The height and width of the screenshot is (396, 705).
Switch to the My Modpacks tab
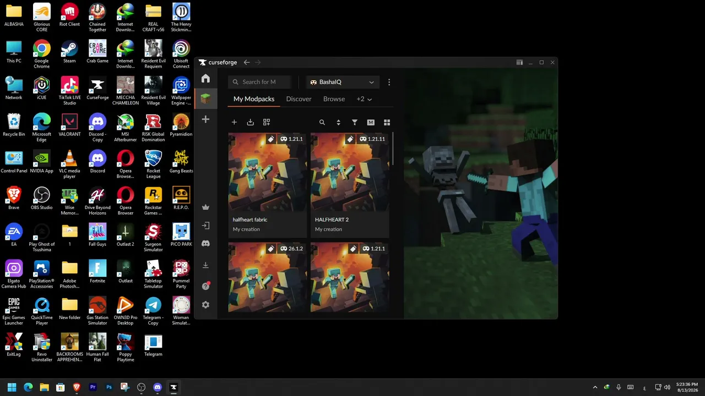tap(254, 99)
